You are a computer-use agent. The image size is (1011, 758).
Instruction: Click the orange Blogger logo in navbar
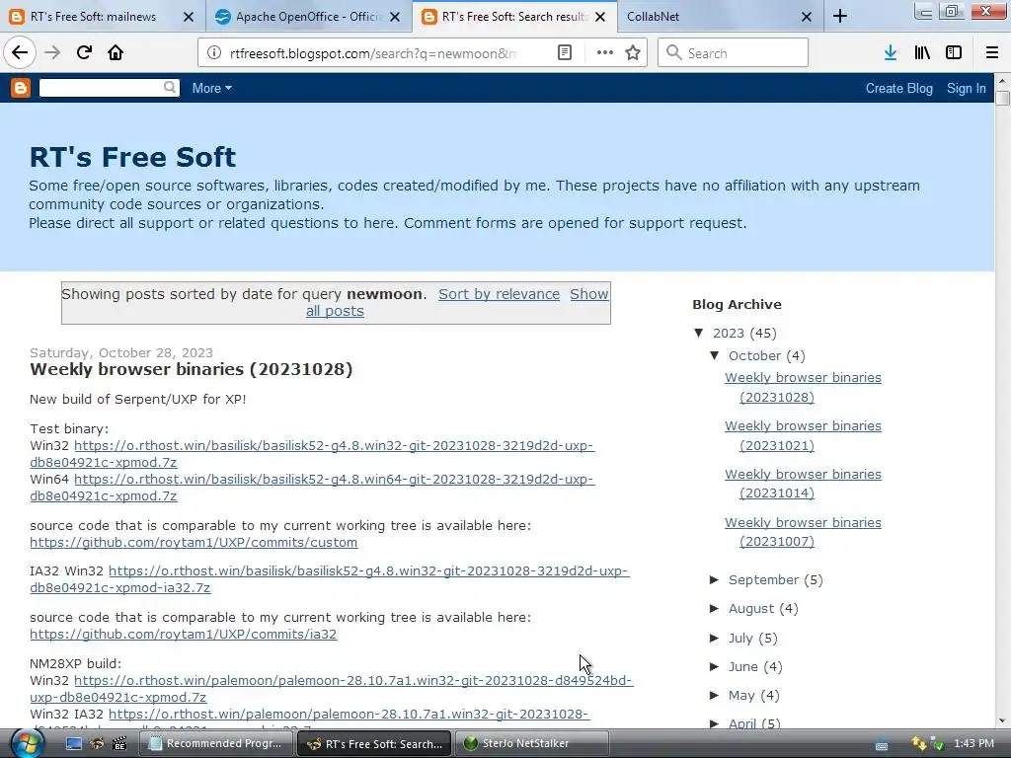[21, 88]
